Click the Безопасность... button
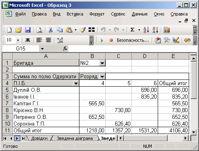 point(133,40)
